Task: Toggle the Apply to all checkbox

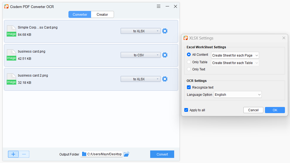Action: pos(186,110)
